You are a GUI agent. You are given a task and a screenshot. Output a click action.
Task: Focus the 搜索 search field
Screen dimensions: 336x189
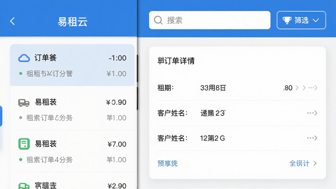click(x=210, y=20)
